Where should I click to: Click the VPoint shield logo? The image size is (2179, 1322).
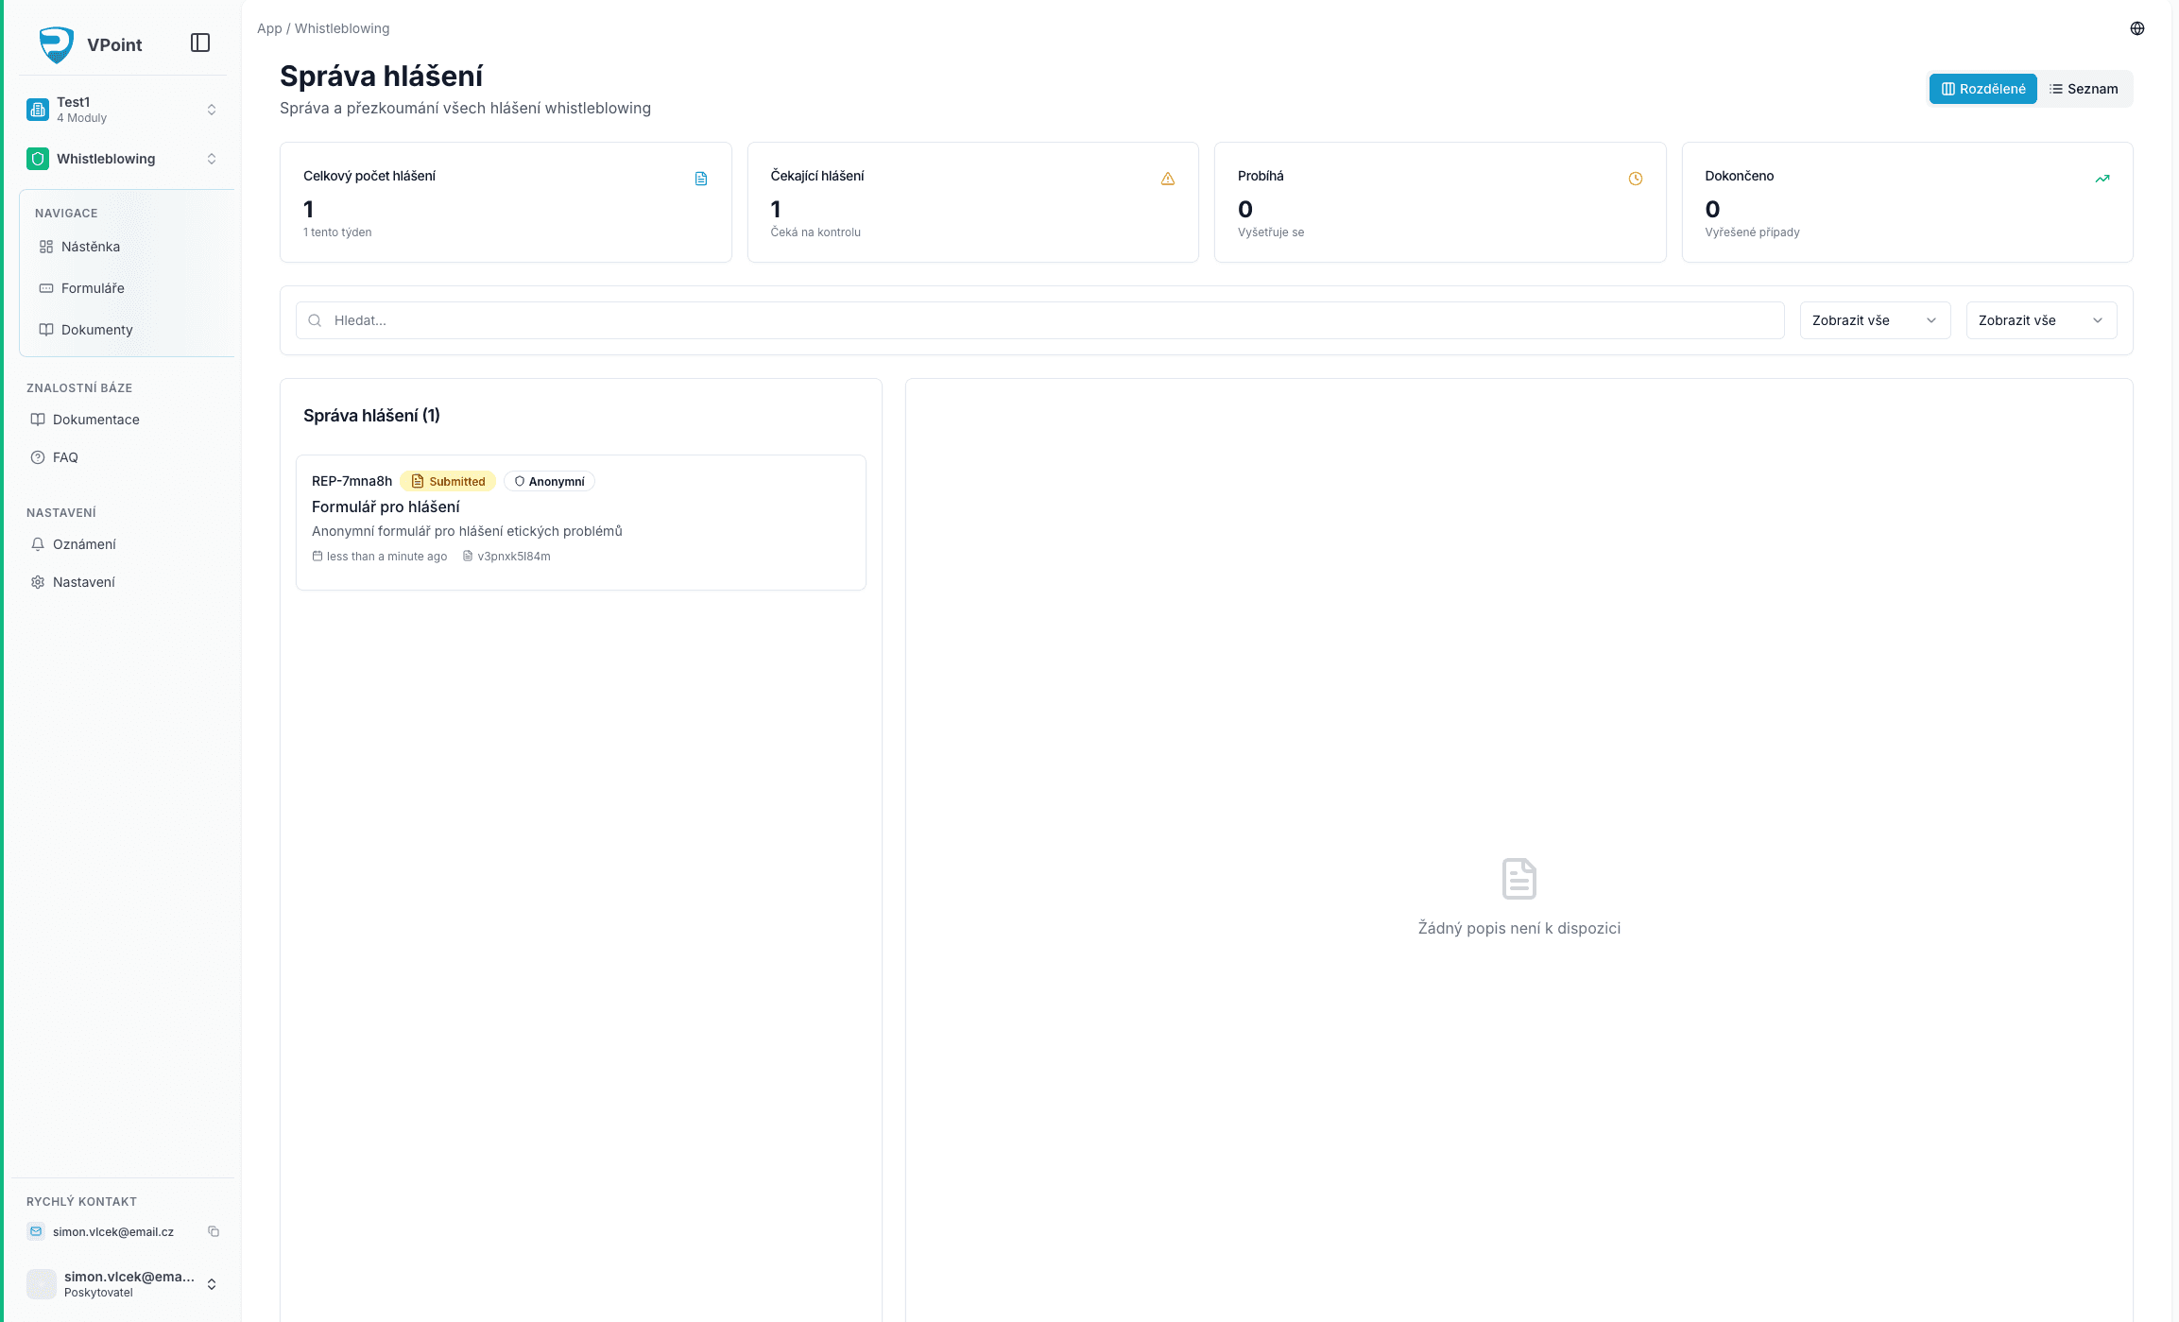tap(57, 44)
